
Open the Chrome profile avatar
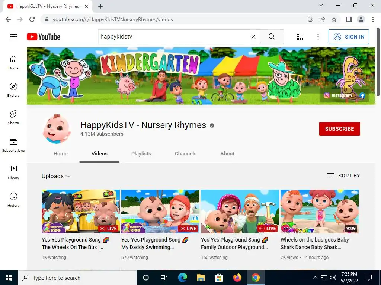click(361, 19)
